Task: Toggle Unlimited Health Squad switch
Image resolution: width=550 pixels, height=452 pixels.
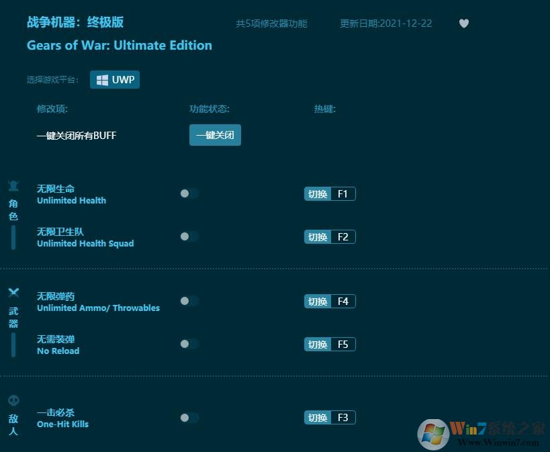Action: point(189,236)
